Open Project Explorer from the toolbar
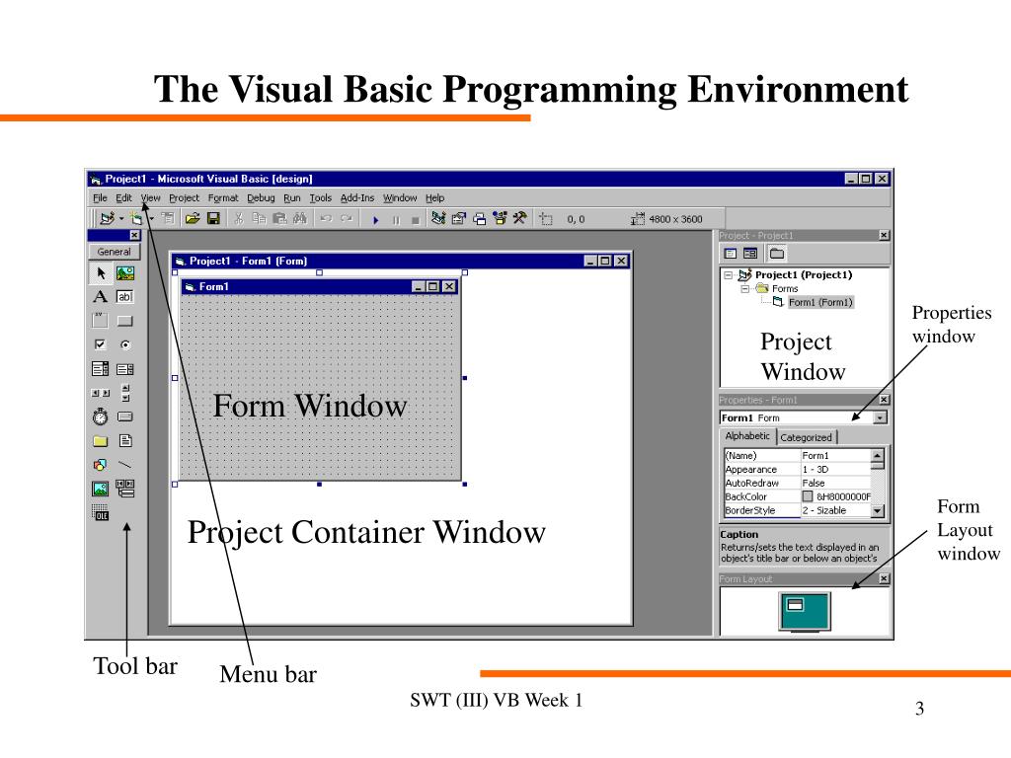This screenshot has height=758, width=1011. tap(438, 219)
